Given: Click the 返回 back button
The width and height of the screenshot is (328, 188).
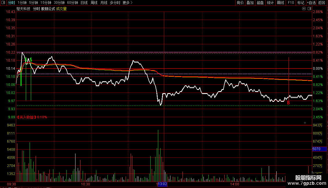Looking at the screenshot, I should (x=322, y=3).
